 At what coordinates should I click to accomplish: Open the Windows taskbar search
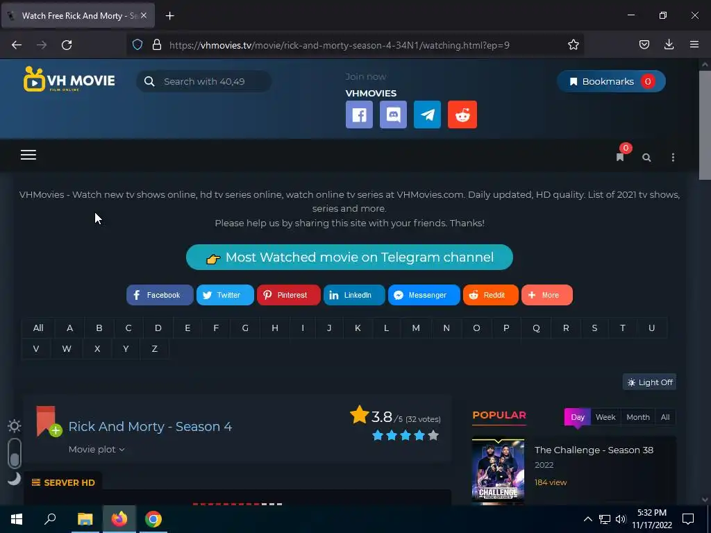50,519
